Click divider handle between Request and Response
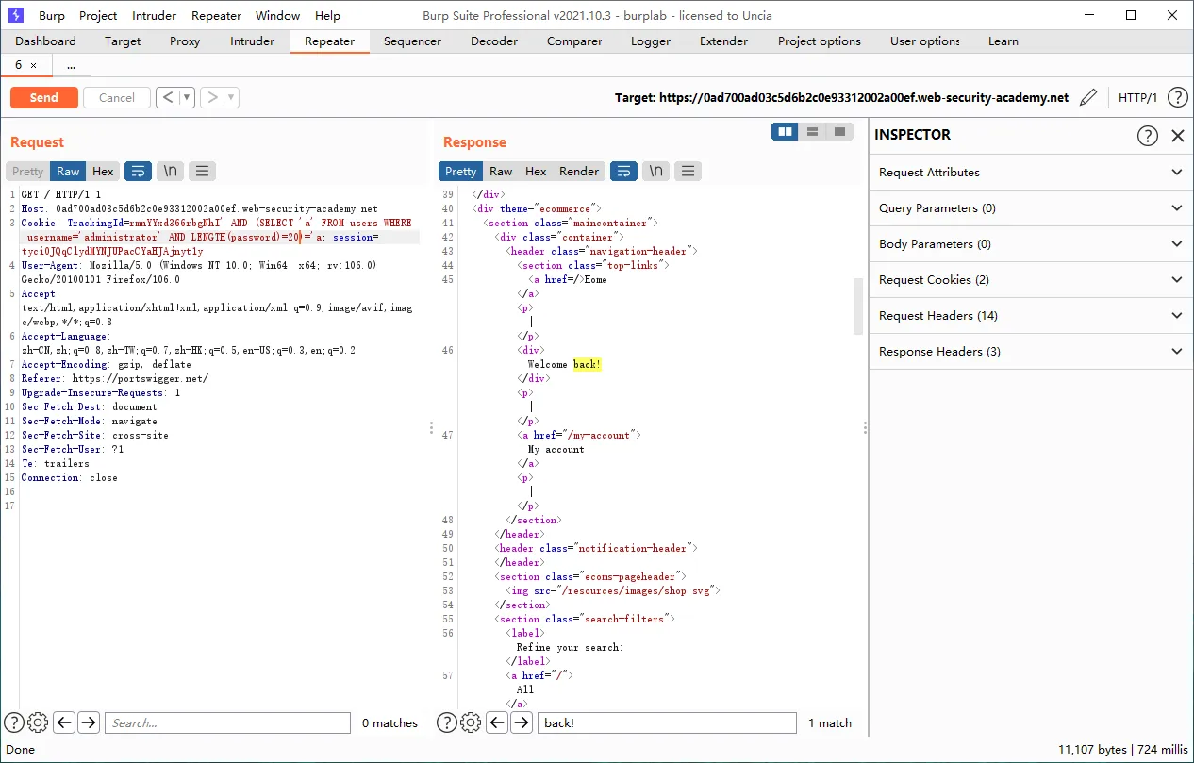The height and width of the screenshot is (763, 1194). (x=431, y=427)
